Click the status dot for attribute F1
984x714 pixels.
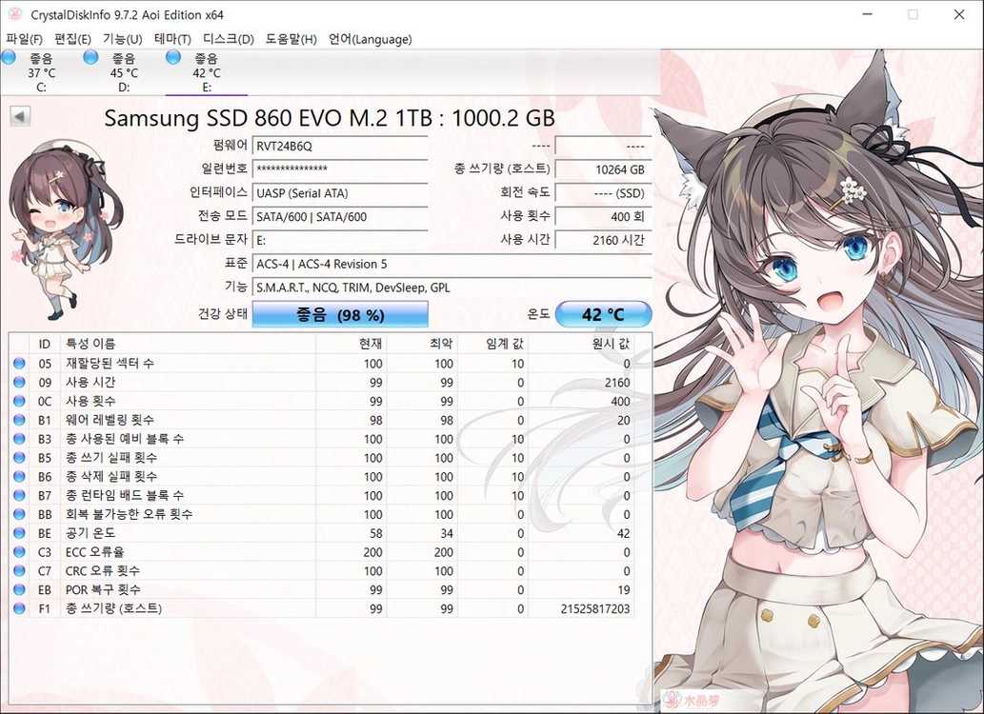[19, 608]
